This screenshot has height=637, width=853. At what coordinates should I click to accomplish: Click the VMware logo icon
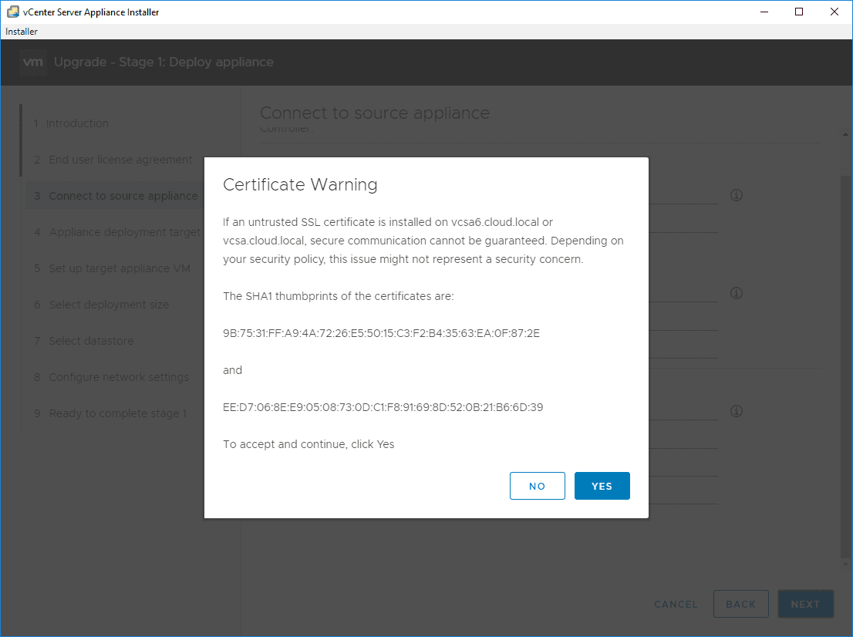pos(32,62)
